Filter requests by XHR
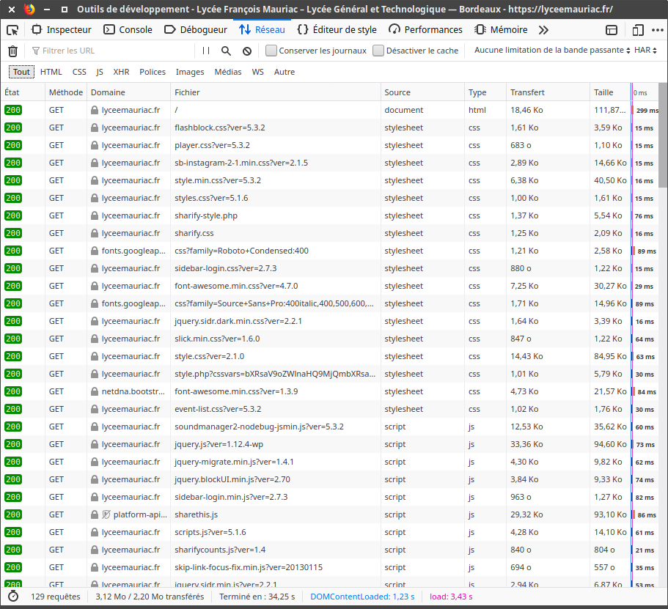Image resolution: width=668 pixels, height=609 pixels. click(x=122, y=72)
